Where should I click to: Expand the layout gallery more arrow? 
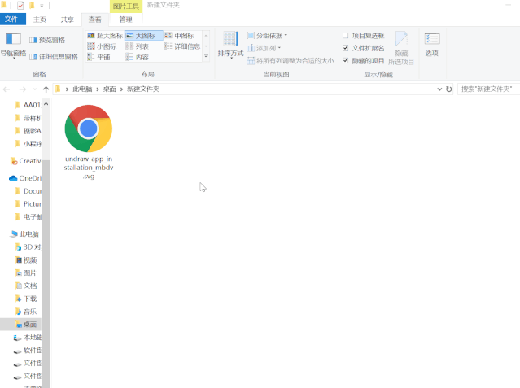coord(206,57)
